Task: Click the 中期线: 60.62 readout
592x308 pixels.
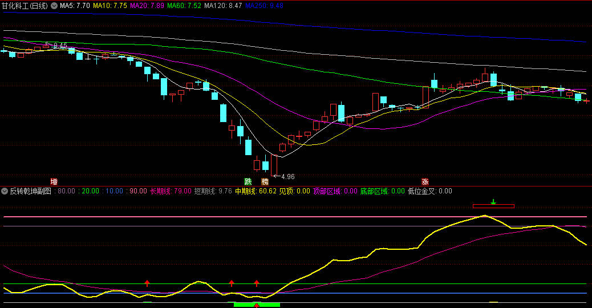Action: (x=256, y=191)
